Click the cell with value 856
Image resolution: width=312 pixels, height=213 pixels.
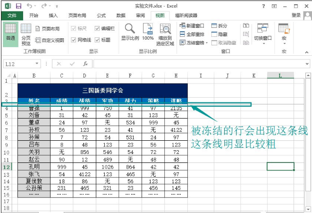[84, 152]
